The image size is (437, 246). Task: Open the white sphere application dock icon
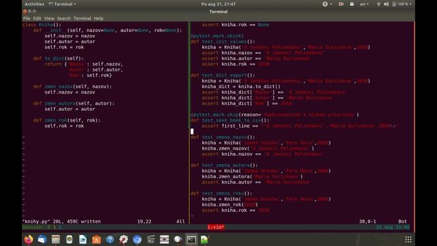178,239
